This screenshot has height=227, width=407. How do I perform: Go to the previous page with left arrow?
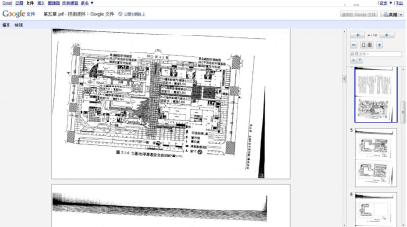click(x=357, y=35)
